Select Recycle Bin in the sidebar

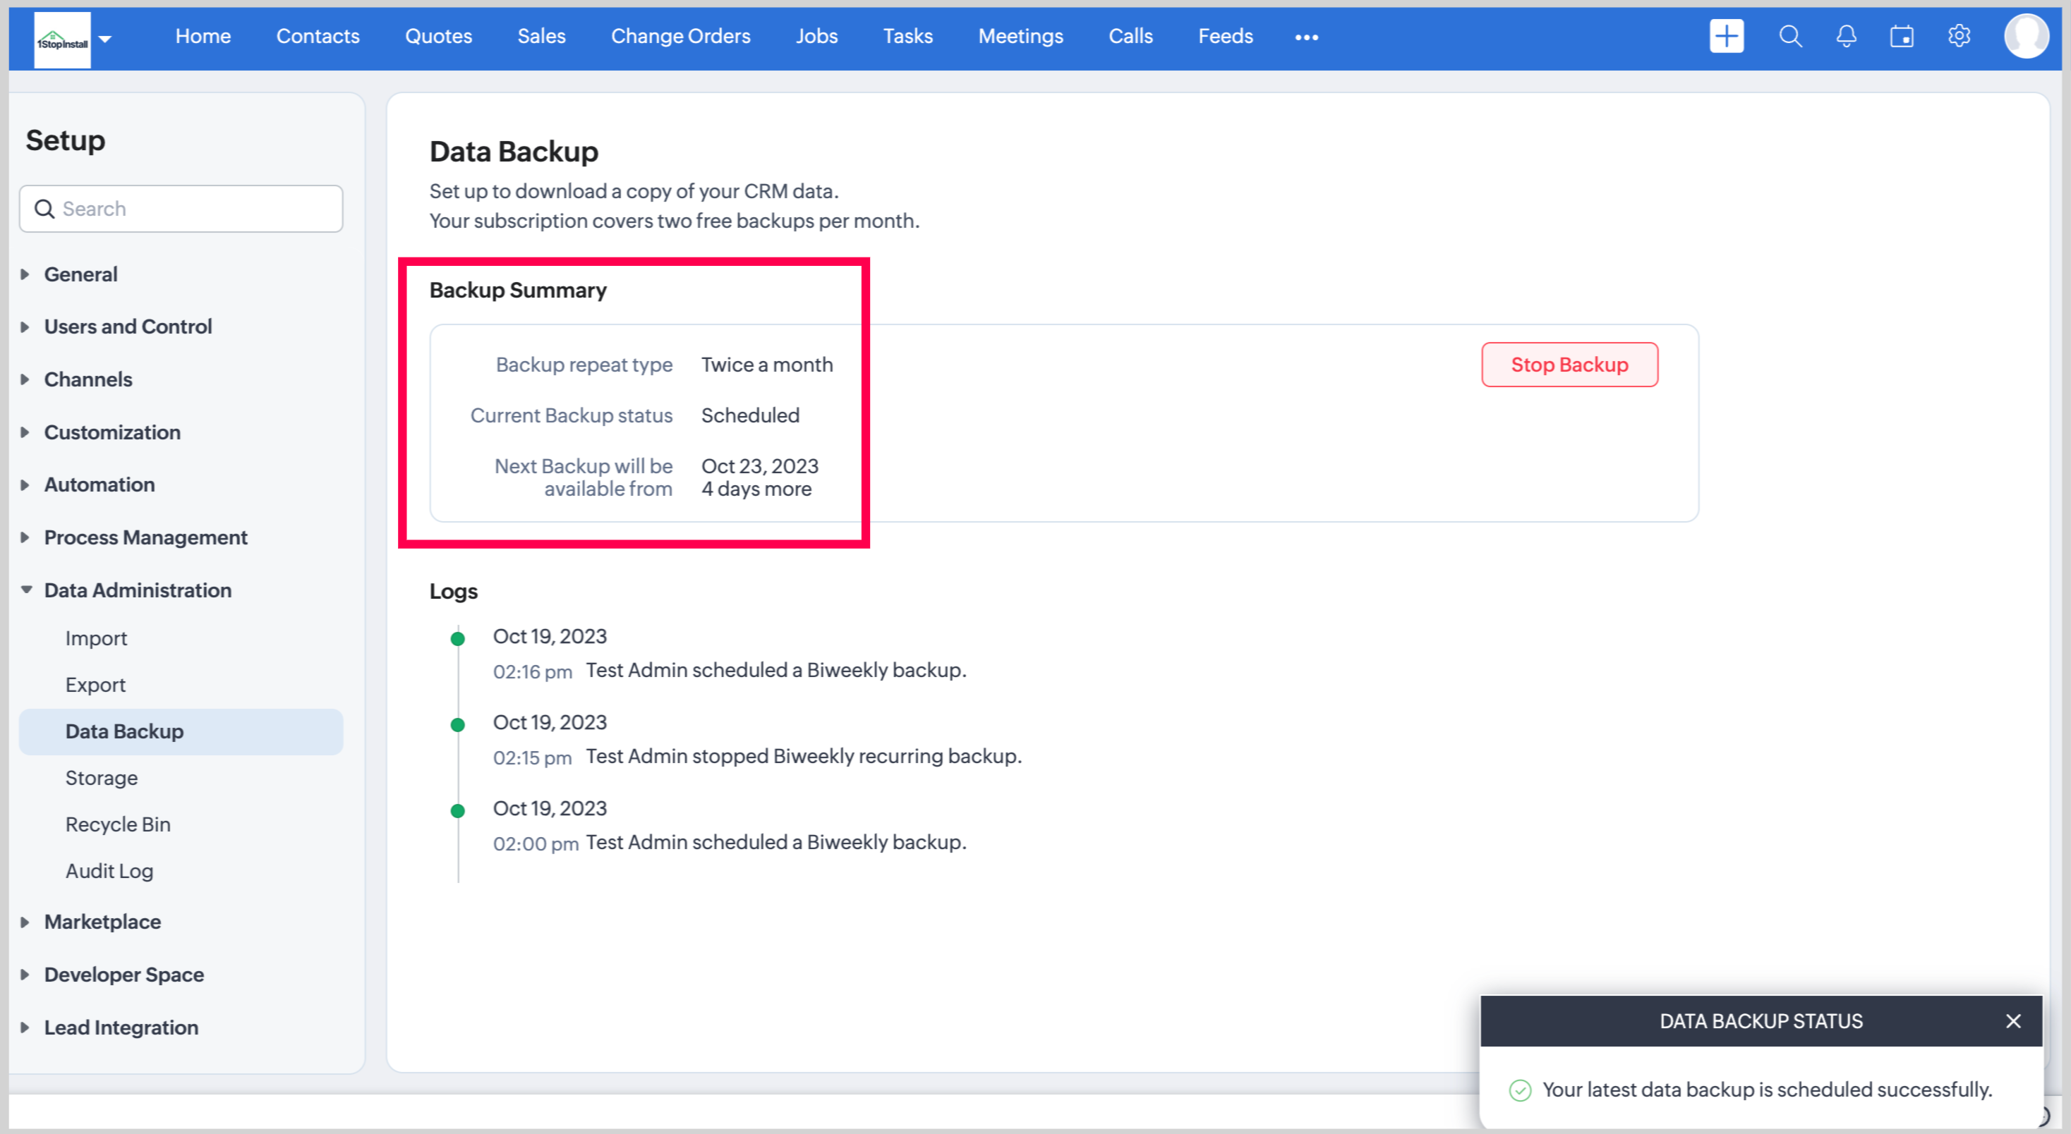tap(117, 824)
